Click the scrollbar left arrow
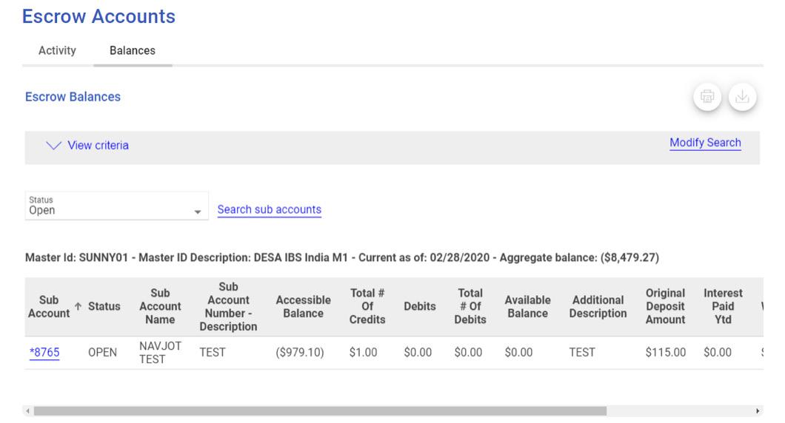Screen dimensions: 785x423 point(28,410)
